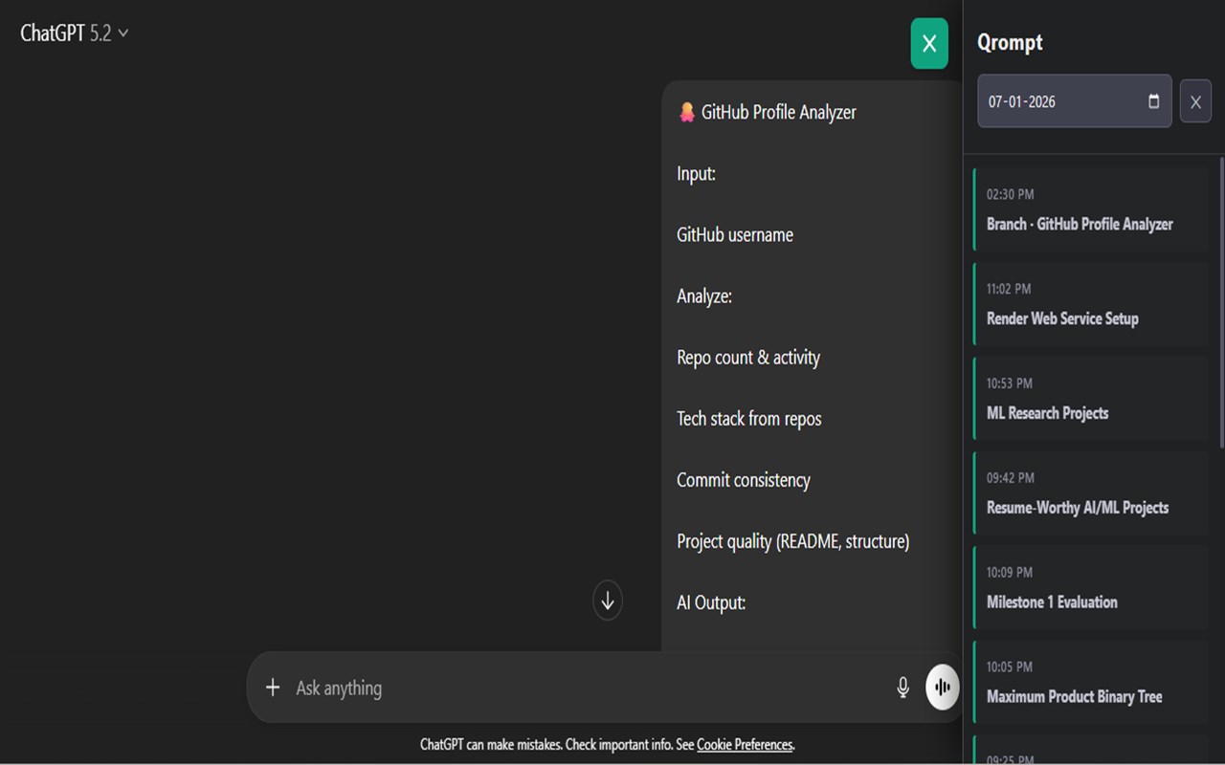Click the 10:09 PM timestamp

pyautogui.click(x=1010, y=573)
